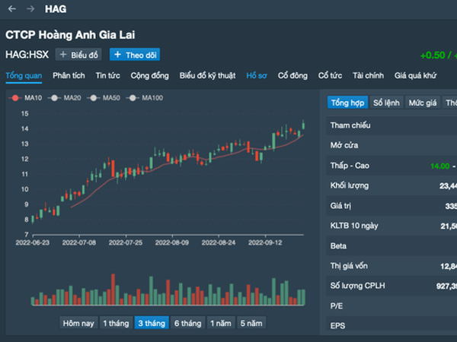Select the 1 tháng time range
This screenshot has width=457, height=342.
pyautogui.click(x=116, y=323)
